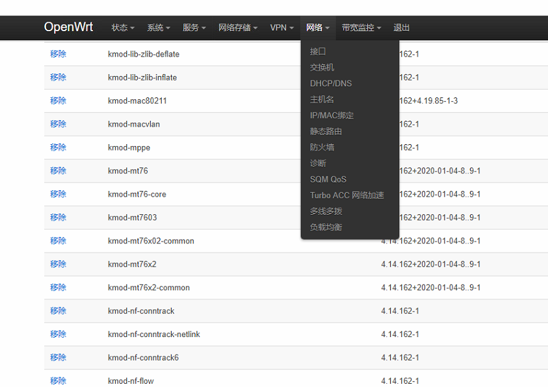Open the 网络存储 dropdown menu
The width and height of the screenshot is (548, 387).
[238, 27]
